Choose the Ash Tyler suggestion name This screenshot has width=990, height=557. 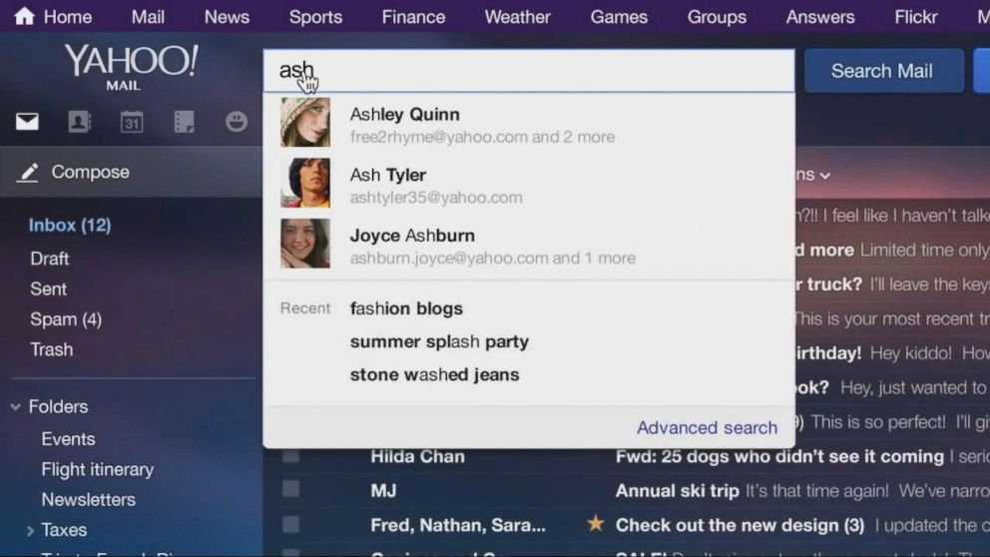(x=387, y=175)
